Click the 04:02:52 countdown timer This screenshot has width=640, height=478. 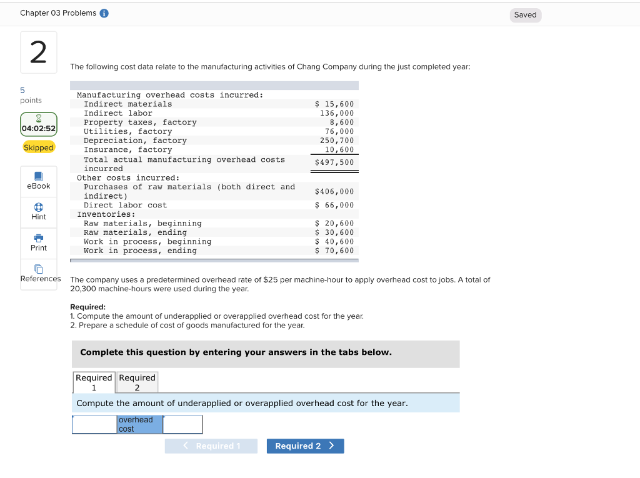point(38,128)
